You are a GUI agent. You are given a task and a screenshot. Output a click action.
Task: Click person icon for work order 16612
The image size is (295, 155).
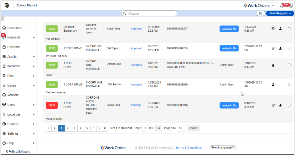pyautogui.click(x=280, y=29)
